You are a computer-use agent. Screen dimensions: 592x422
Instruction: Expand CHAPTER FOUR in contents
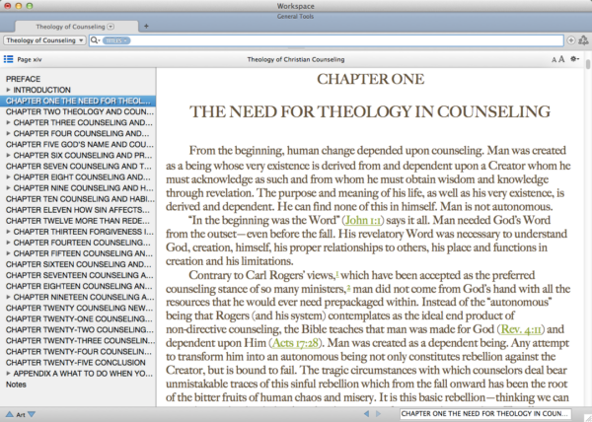coord(8,133)
